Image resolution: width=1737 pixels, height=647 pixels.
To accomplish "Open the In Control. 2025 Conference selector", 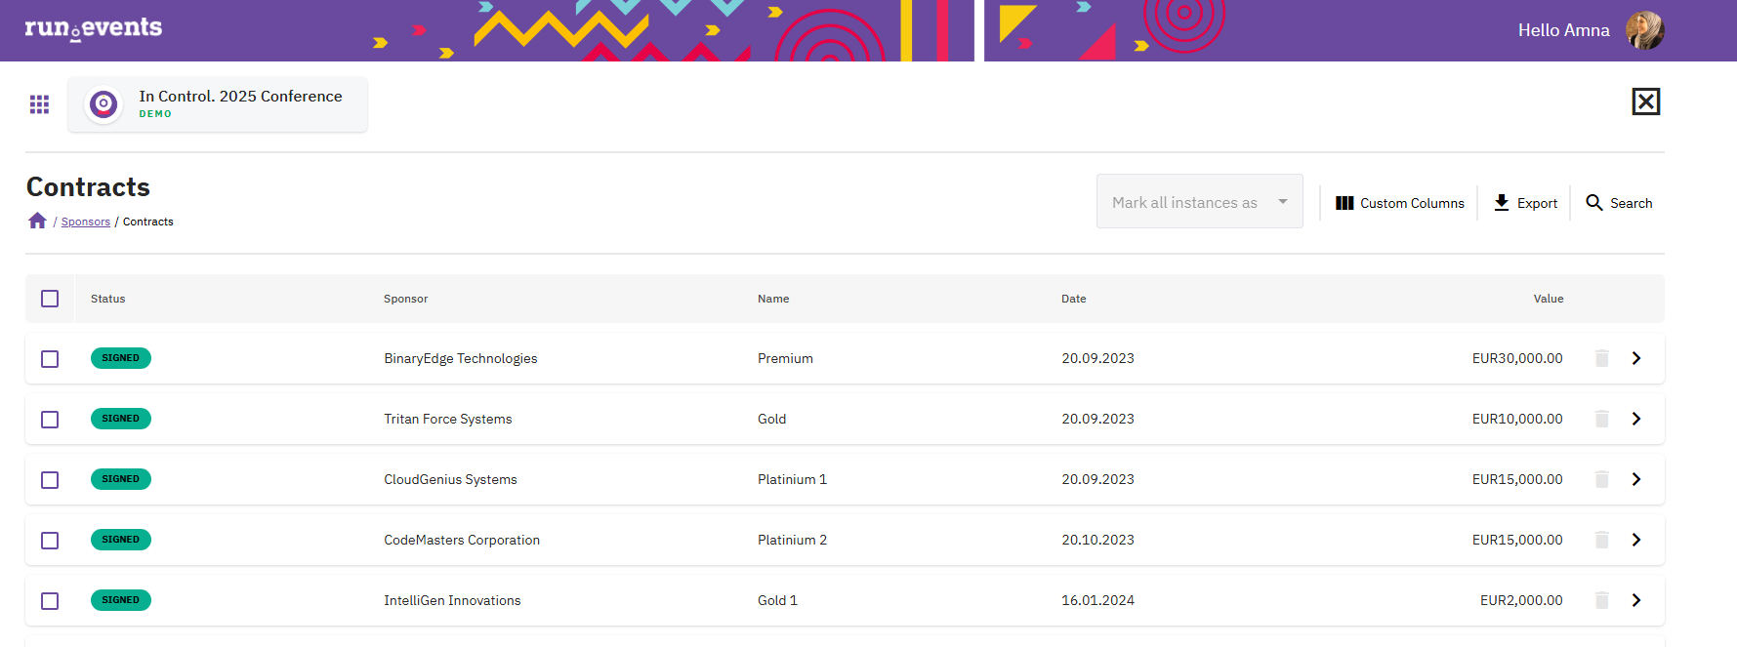I will [x=218, y=103].
